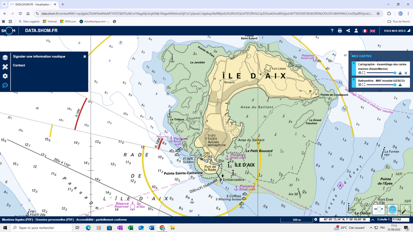Select the GEBCO basemap thumbnail
Viewport: 413px width, 232px height.
point(392,209)
